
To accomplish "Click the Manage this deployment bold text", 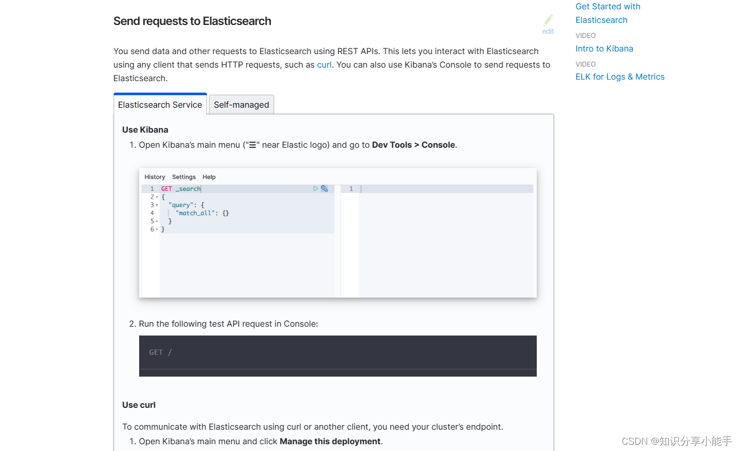I will coord(330,441).
